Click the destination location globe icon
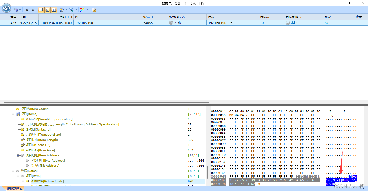The height and width of the screenshot is (191, 368). click(287, 23)
